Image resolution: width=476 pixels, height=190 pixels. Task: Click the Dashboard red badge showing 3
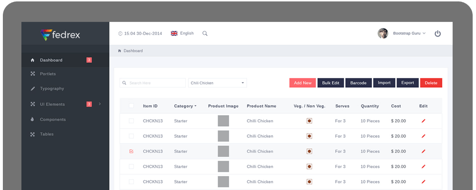click(89, 60)
